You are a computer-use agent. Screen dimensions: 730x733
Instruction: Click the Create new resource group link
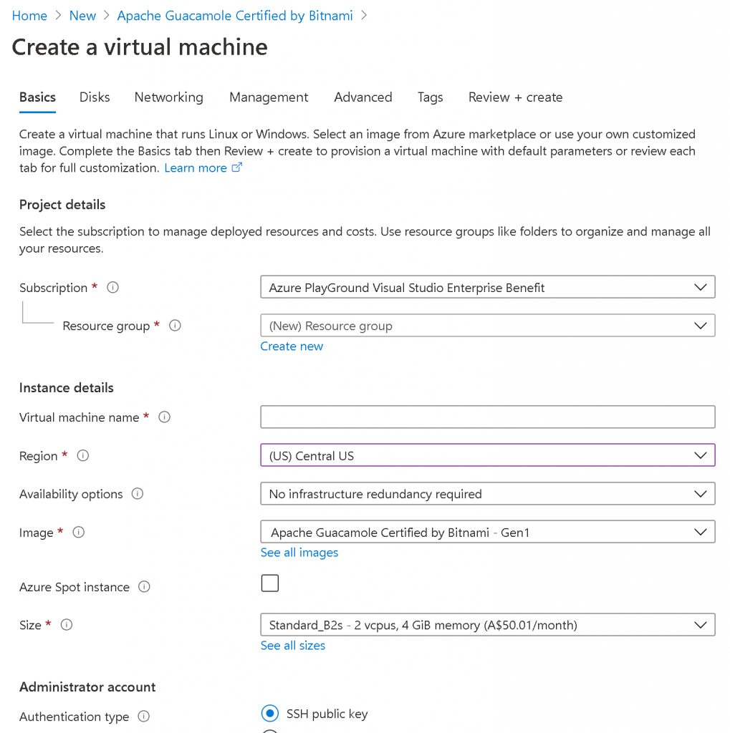[292, 346]
